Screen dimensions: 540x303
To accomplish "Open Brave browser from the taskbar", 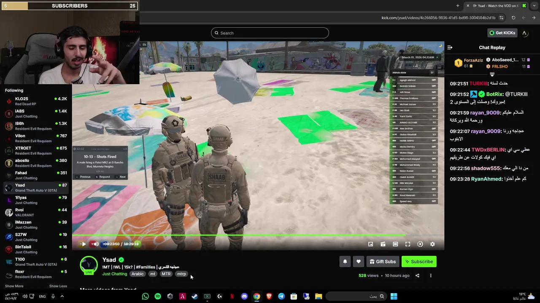I will click(x=269, y=296).
